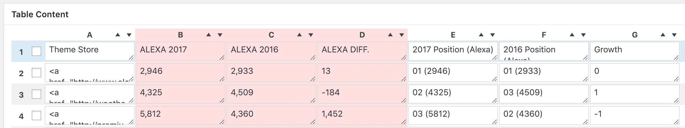Click the cell with 03 (5812)

(x=452, y=115)
